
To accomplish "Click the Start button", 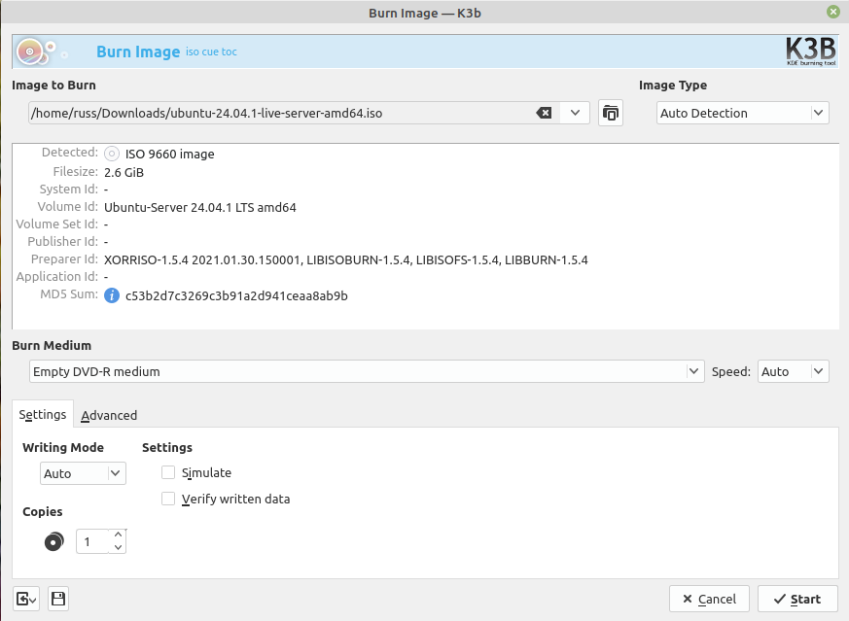I will tap(797, 599).
